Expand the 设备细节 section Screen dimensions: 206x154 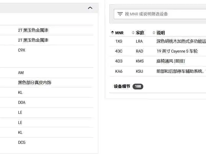pyautogui.click(x=122, y=86)
